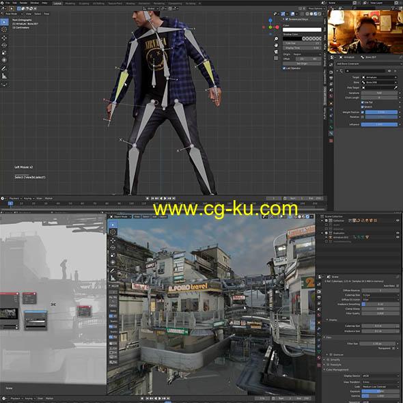The image size is (403, 403).
Task: Select the Annotate tool in top viewport
Action: pyautogui.click(x=4, y=68)
